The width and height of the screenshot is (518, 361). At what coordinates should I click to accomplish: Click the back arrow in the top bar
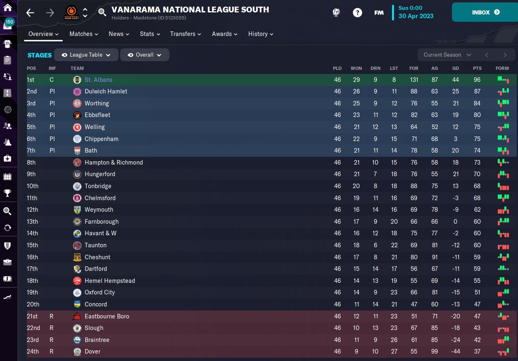click(30, 12)
